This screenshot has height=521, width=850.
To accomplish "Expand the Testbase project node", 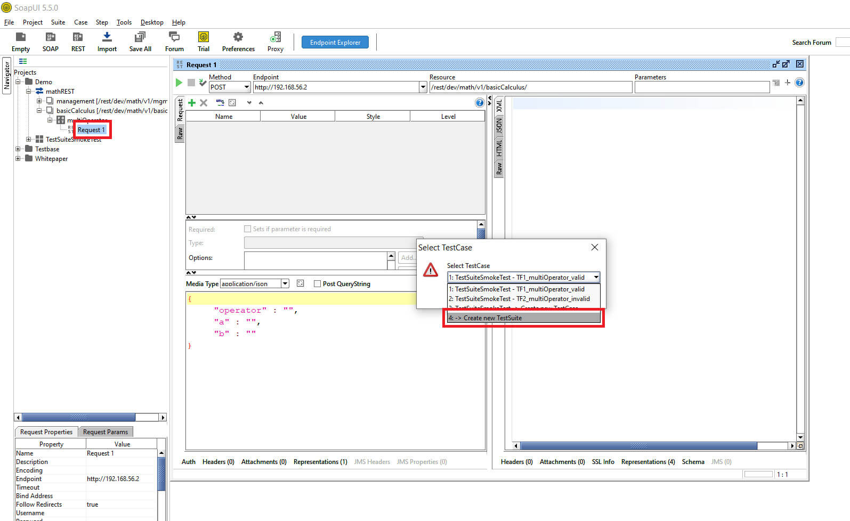I will pyautogui.click(x=18, y=149).
